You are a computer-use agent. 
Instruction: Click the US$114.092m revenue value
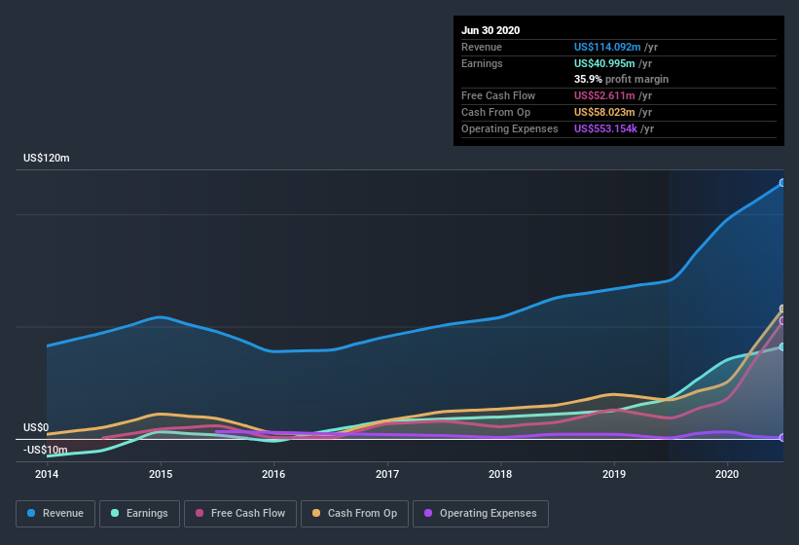[607, 47]
